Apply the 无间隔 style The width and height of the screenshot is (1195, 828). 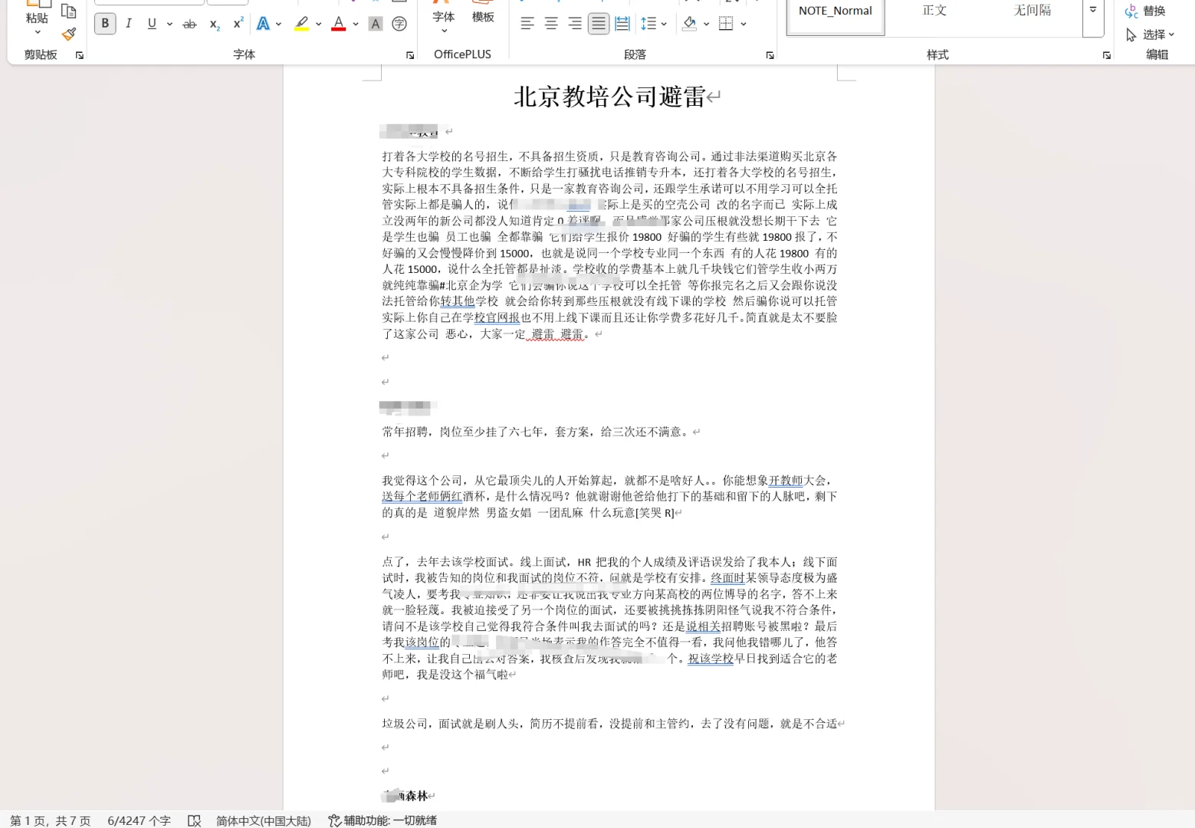[1032, 11]
